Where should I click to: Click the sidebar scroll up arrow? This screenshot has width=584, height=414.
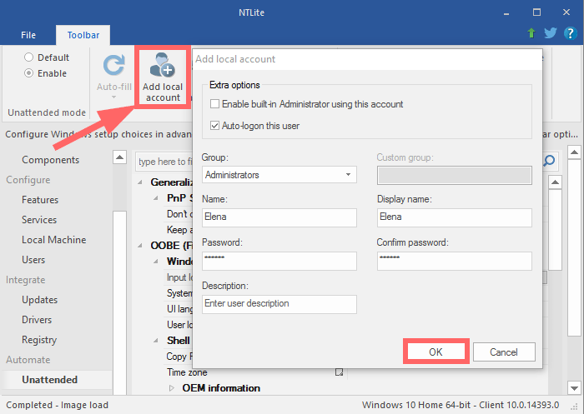(x=119, y=157)
